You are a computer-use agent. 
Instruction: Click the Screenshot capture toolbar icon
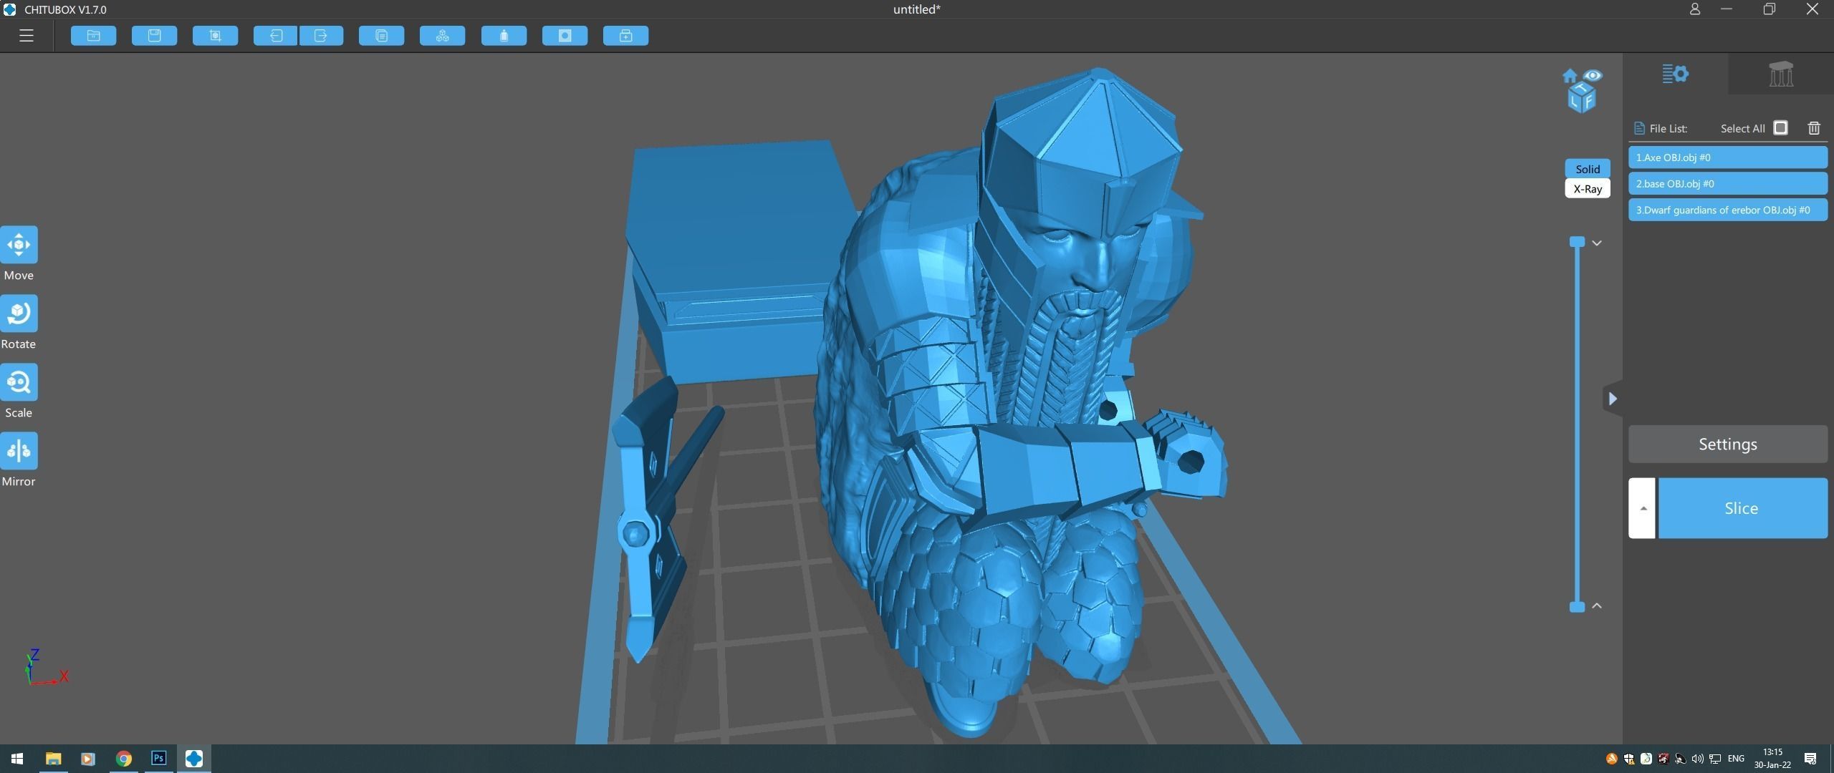(x=215, y=36)
